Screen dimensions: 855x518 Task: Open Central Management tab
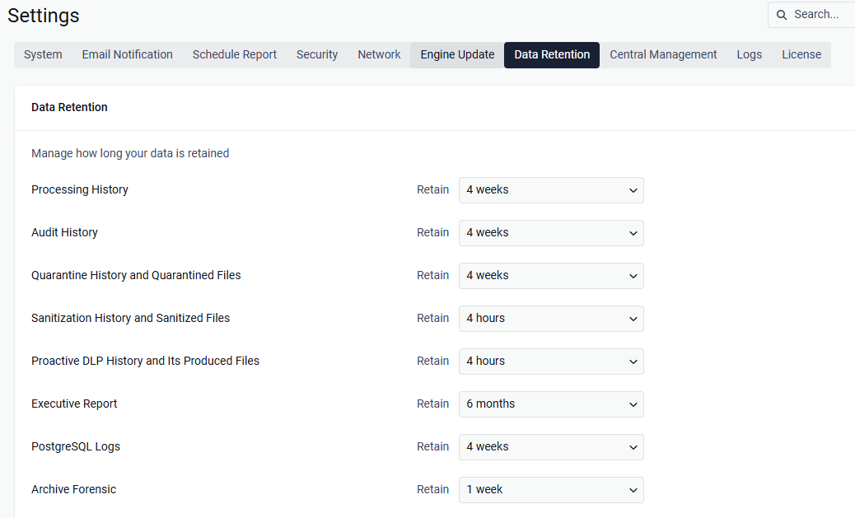click(x=663, y=54)
